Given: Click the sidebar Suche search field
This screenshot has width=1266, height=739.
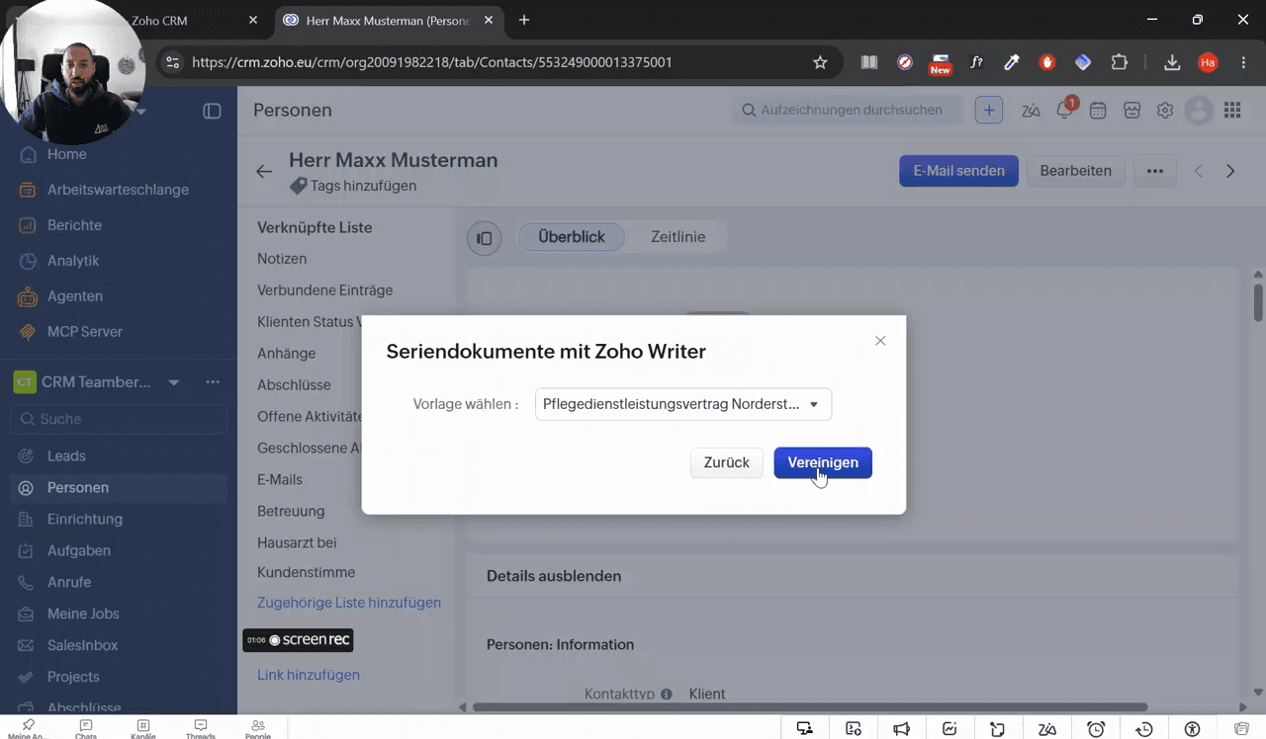Looking at the screenshot, I should (x=119, y=419).
